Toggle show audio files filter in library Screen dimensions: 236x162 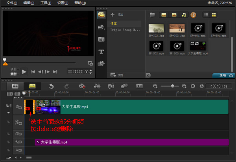[183, 15]
